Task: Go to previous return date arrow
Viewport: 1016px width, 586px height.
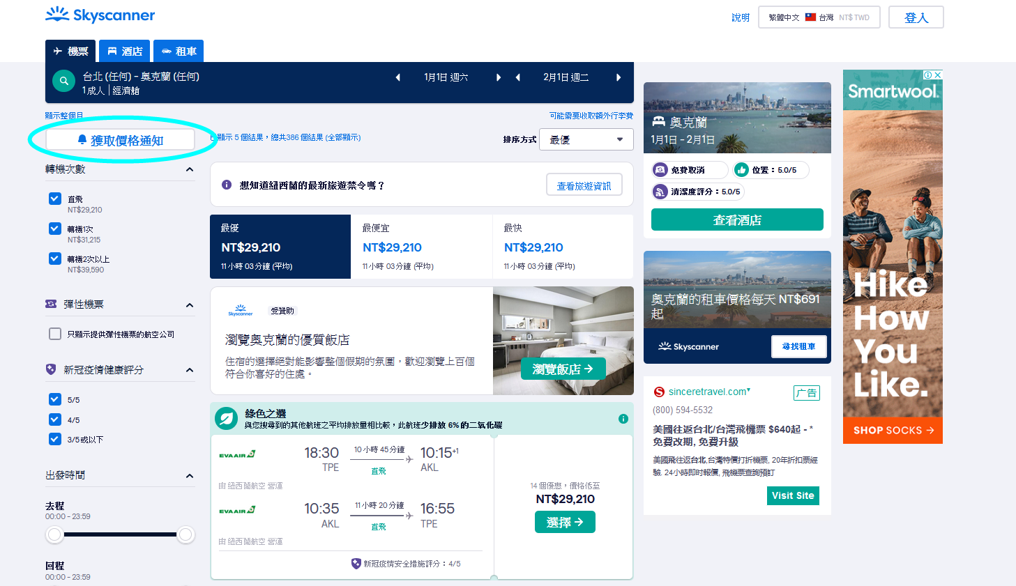Action: click(x=517, y=77)
